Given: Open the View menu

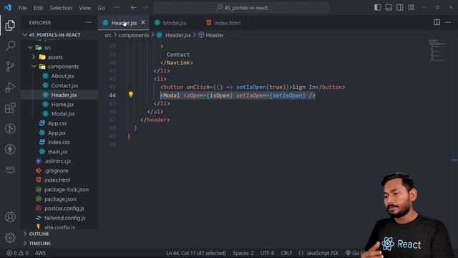Looking at the screenshot, I should [84, 8].
